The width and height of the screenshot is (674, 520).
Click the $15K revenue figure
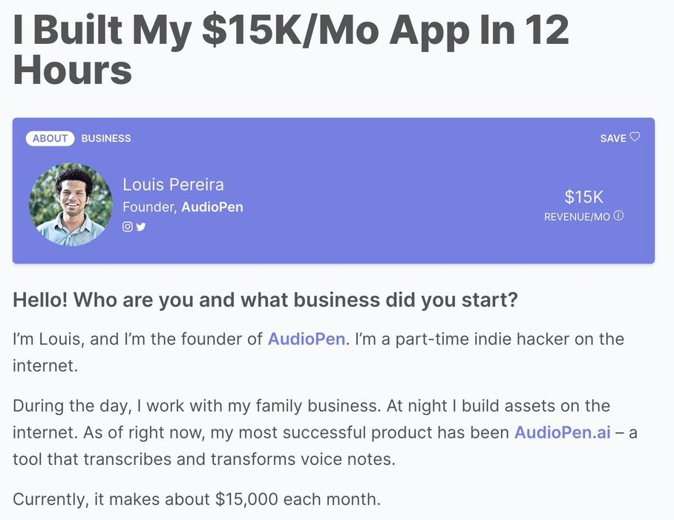pyautogui.click(x=583, y=197)
